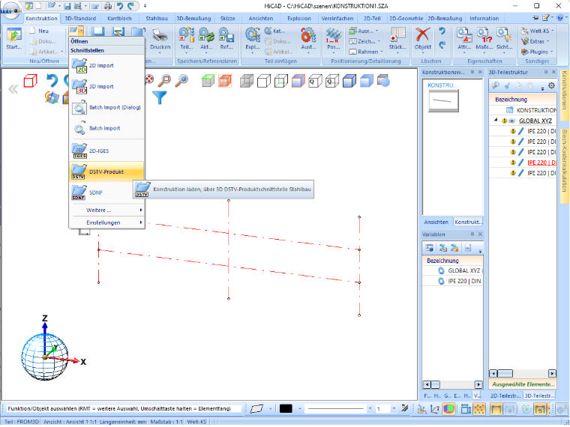Open the Stahlbau ribbon tab
Image resolution: width=570 pixels, height=427 pixels.
pyautogui.click(x=157, y=18)
